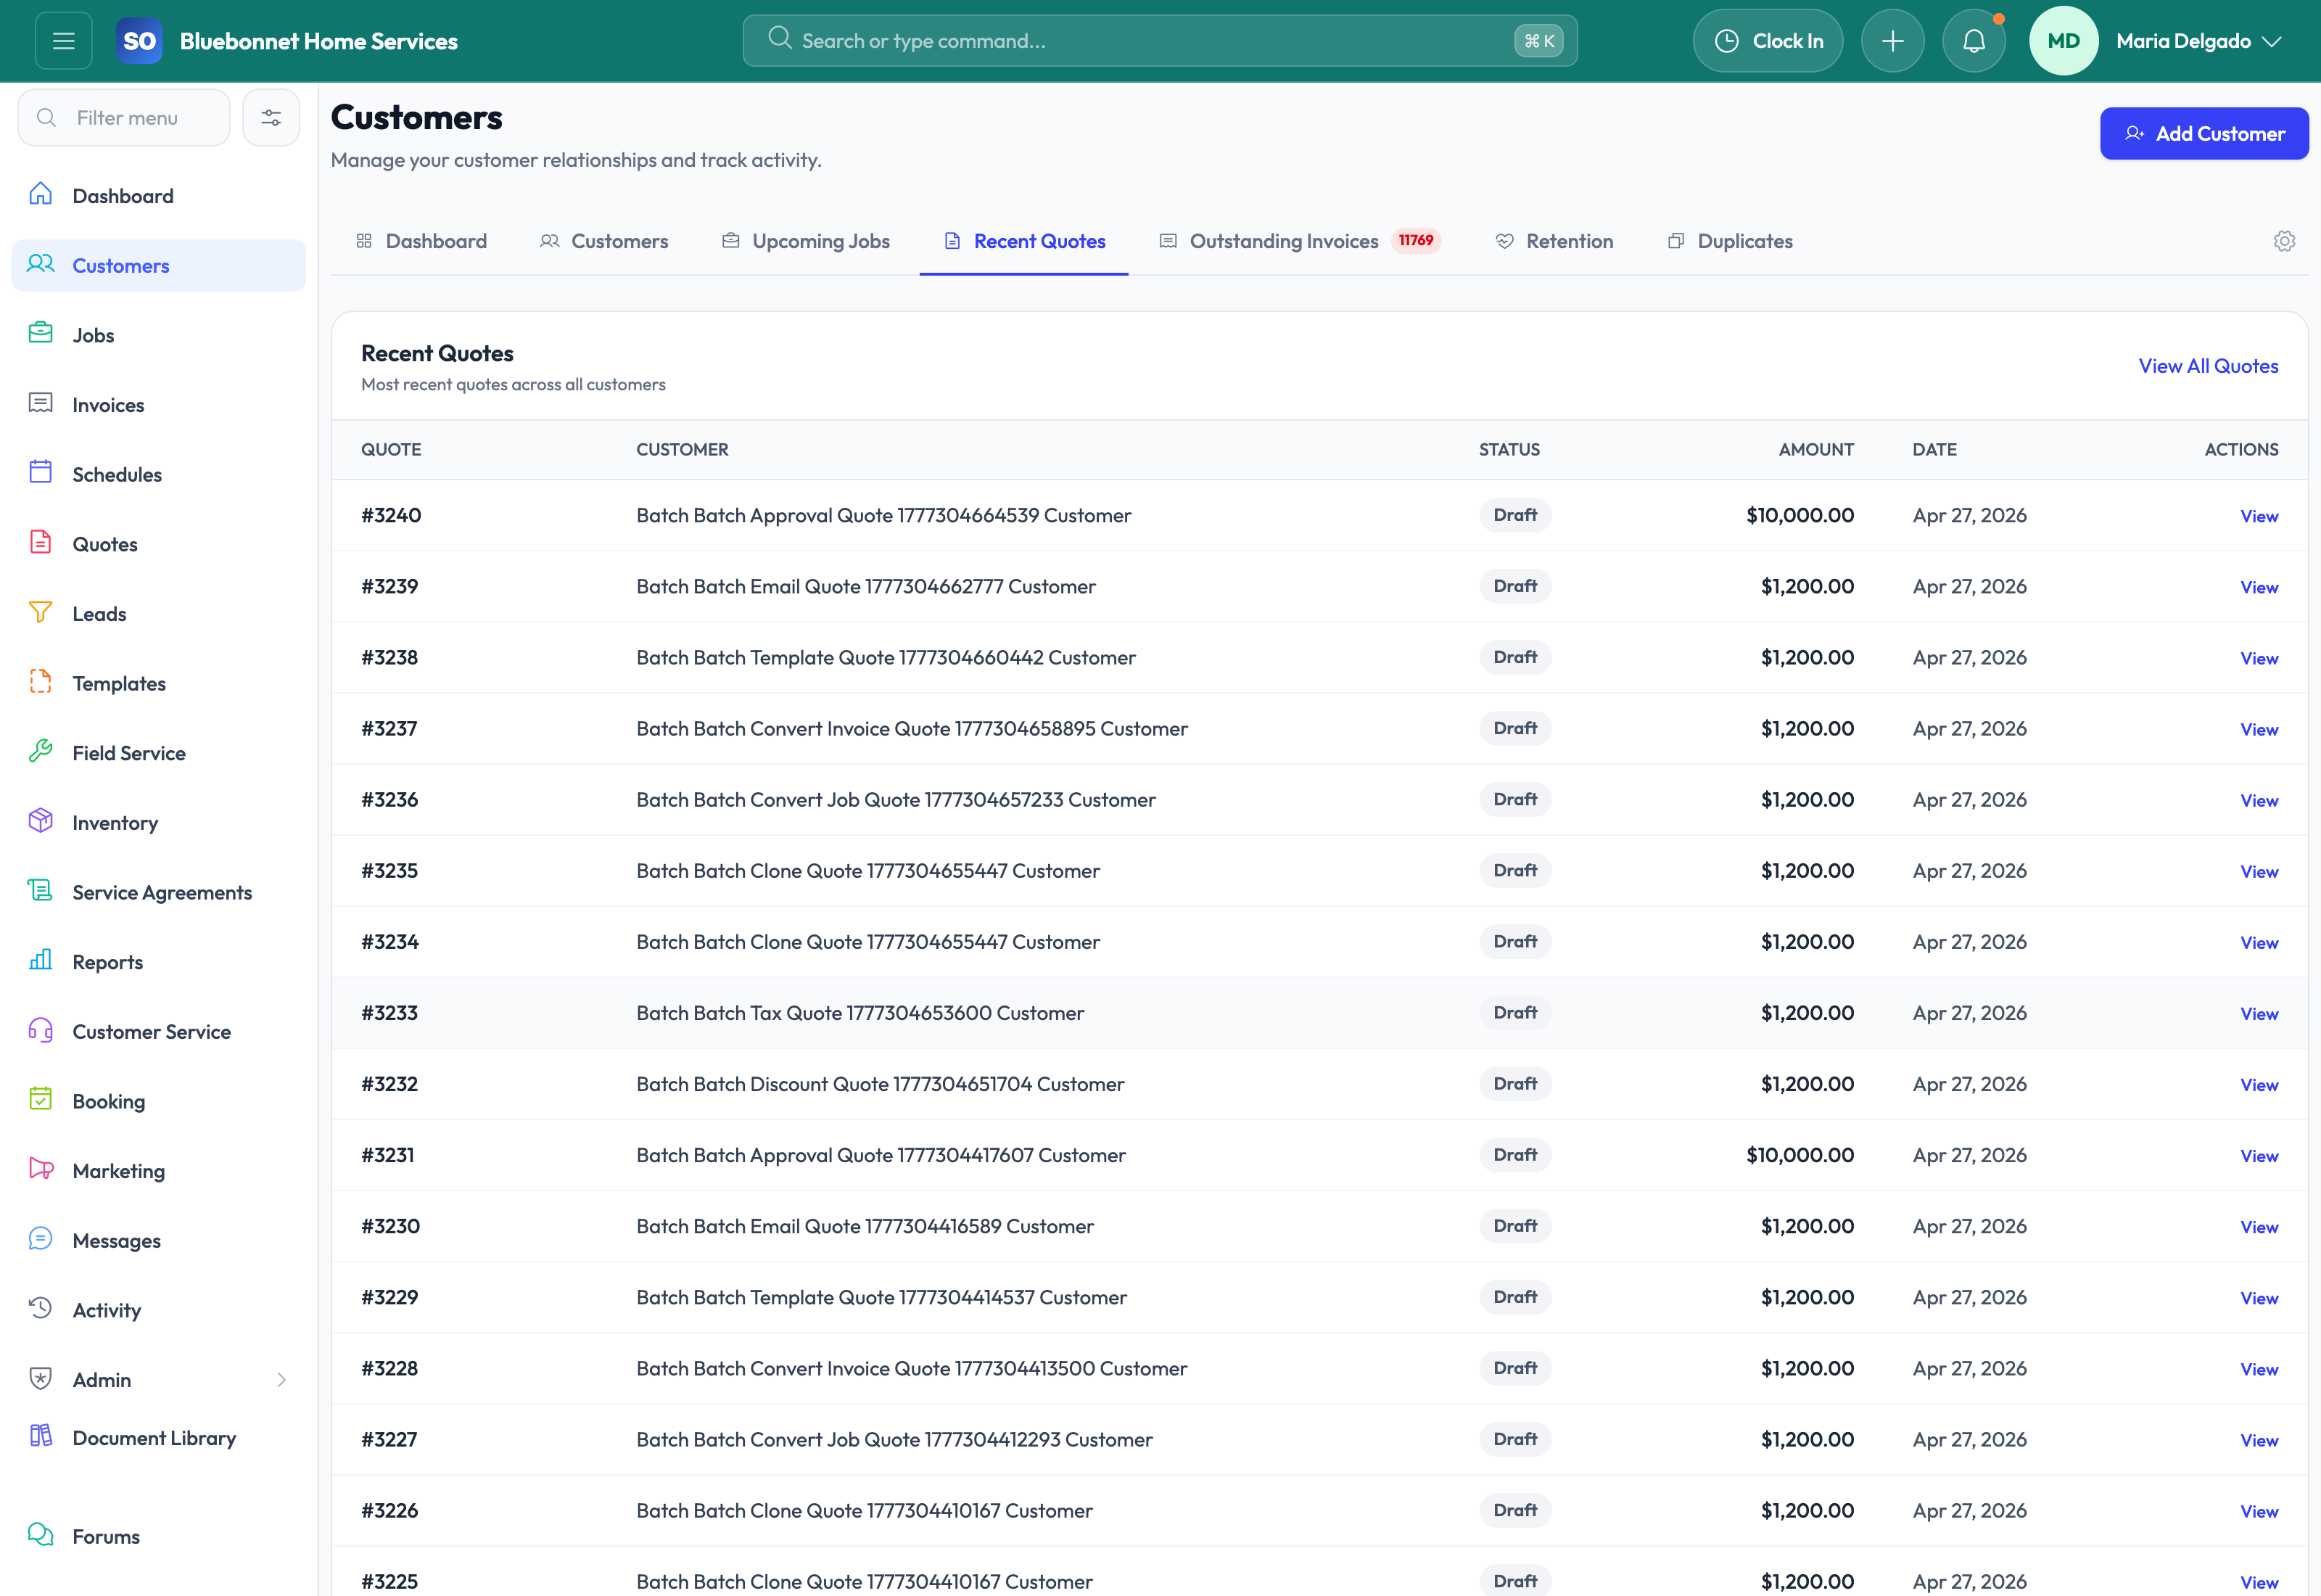2321x1596 pixels.
Task: Click the ⌘K shortcut hint
Action: tap(1538, 41)
